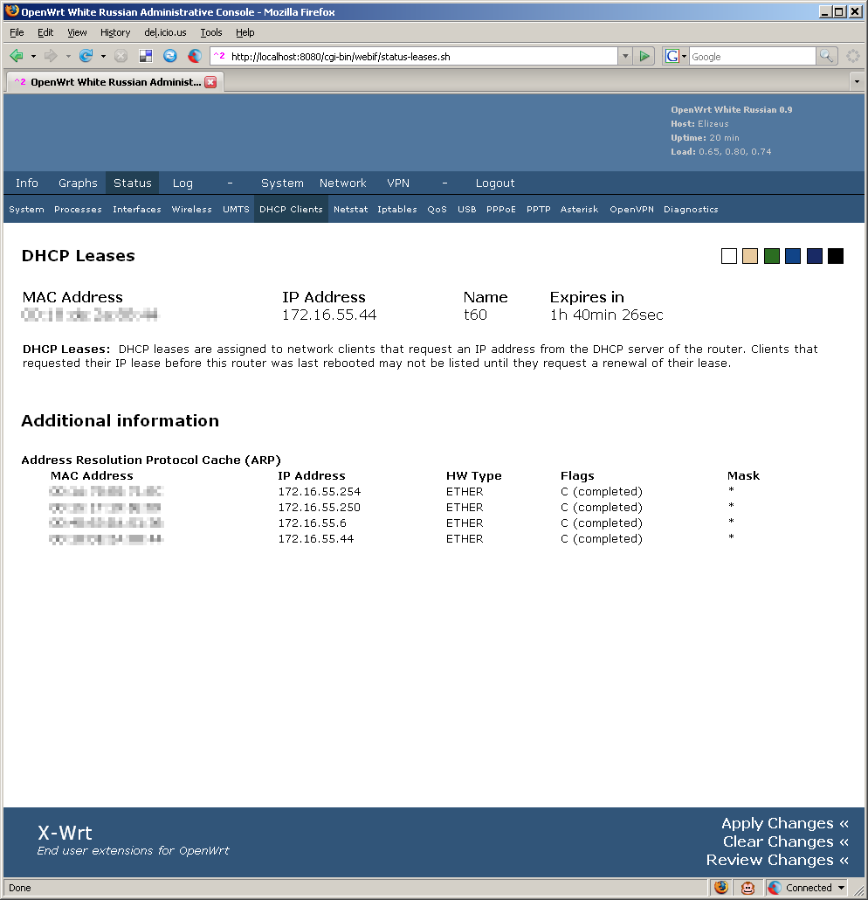Open the USB status subpage

coord(467,210)
